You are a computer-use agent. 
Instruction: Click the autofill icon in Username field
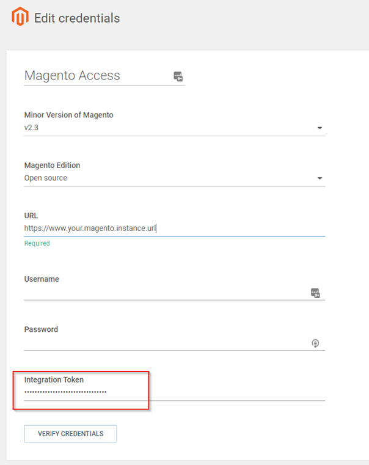click(x=315, y=293)
